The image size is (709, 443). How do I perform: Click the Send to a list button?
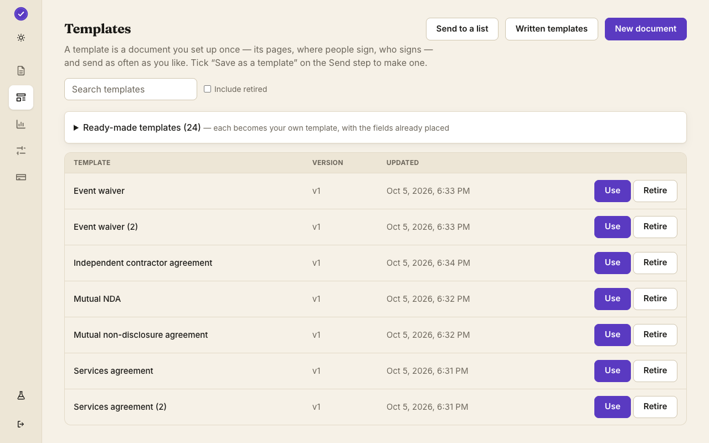tap(462, 29)
